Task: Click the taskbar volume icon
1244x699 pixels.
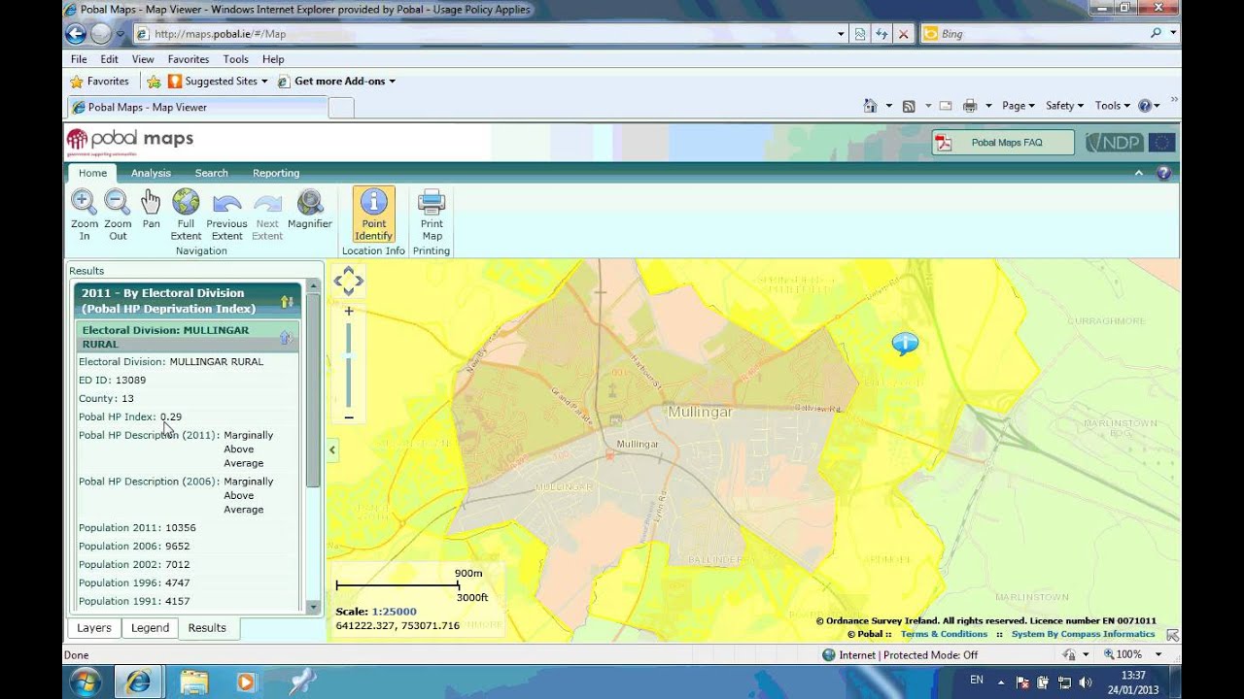Action: pos(1085,682)
